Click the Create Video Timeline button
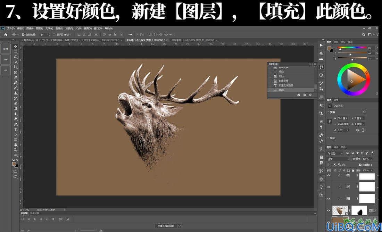Image resolution: width=382 pixels, height=232 pixels. point(166,226)
